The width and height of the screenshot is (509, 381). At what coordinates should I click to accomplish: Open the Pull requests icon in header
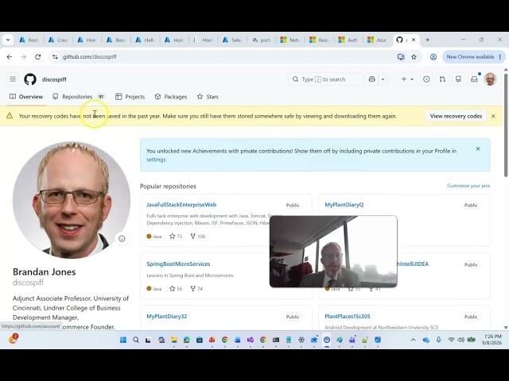[x=442, y=79]
